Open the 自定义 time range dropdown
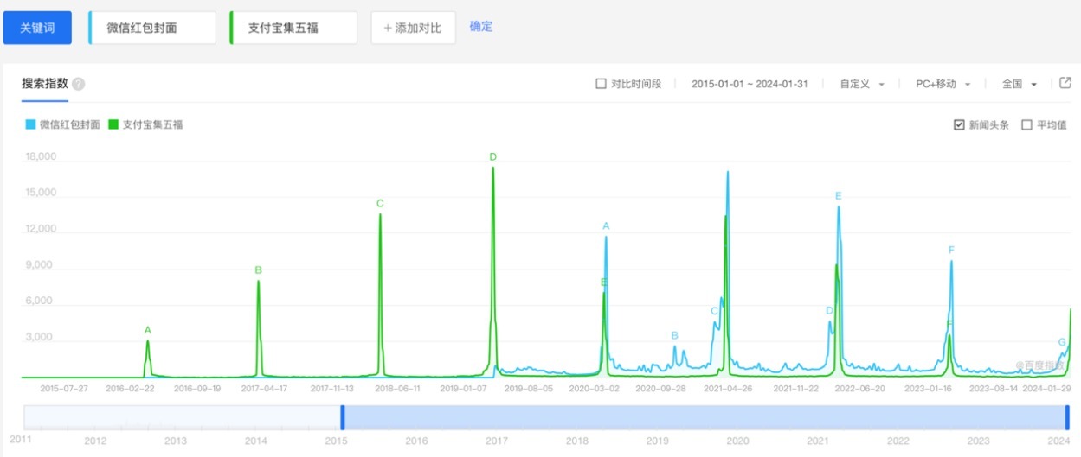Image resolution: width=1081 pixels, height=457 pixels. tap(861, 84)
